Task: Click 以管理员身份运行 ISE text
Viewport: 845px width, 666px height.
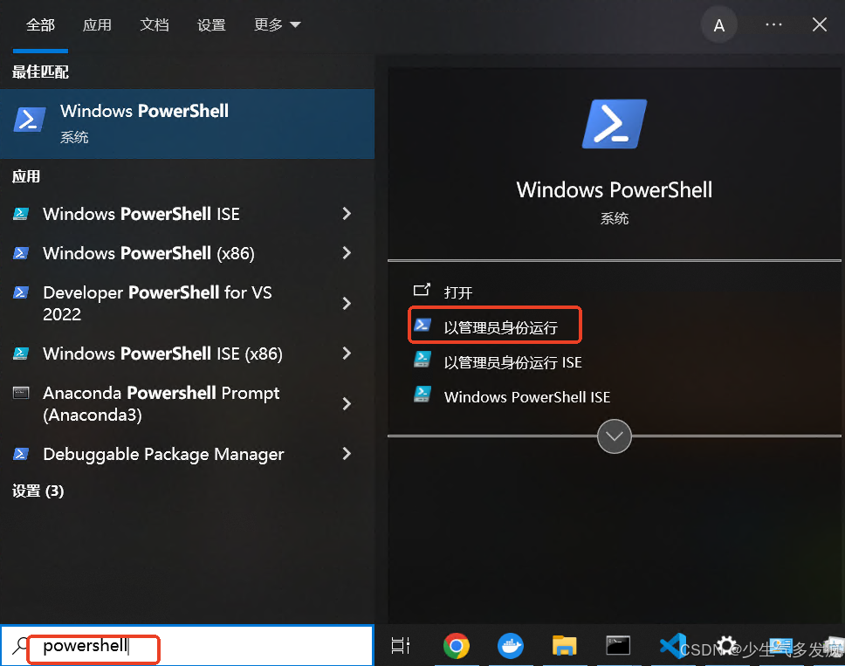Action: pyautogui.click(x=512, y=362)
